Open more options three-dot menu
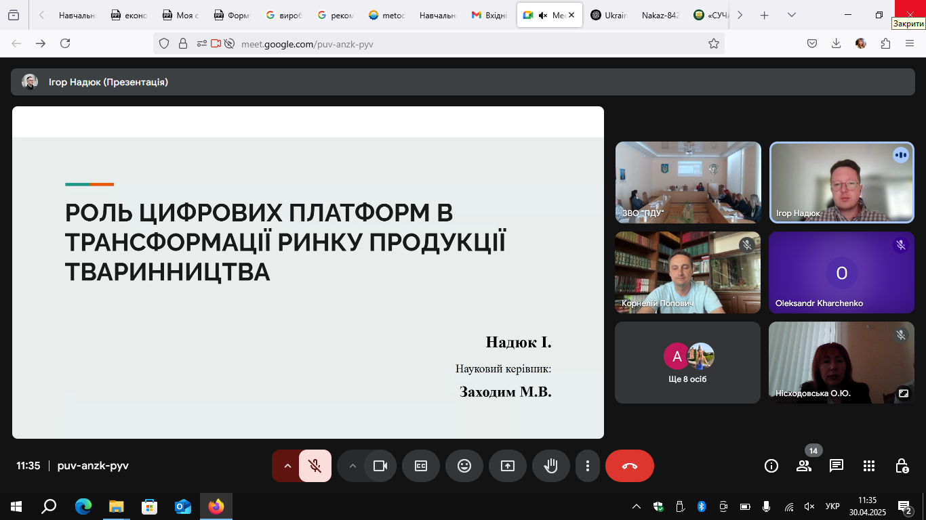 587,466
